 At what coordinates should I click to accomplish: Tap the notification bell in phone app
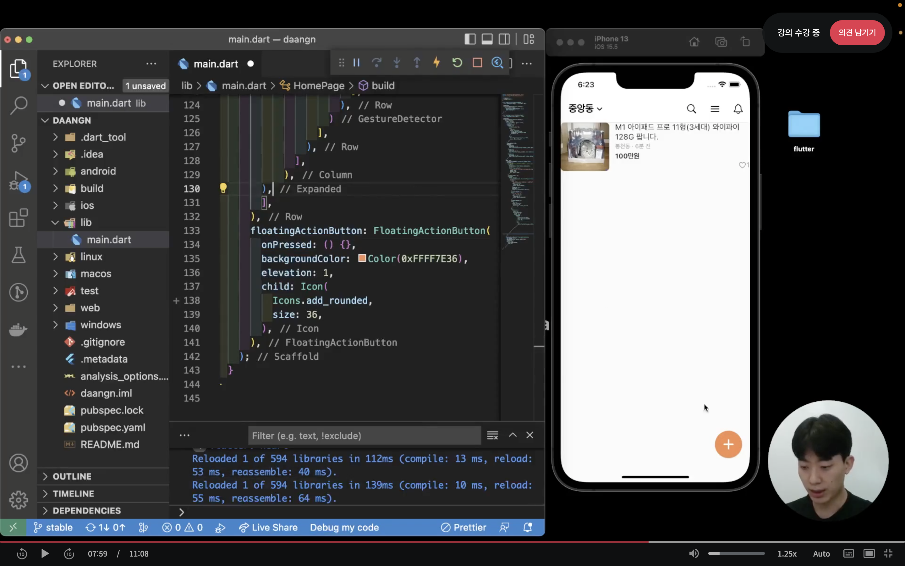pos(738,109)
